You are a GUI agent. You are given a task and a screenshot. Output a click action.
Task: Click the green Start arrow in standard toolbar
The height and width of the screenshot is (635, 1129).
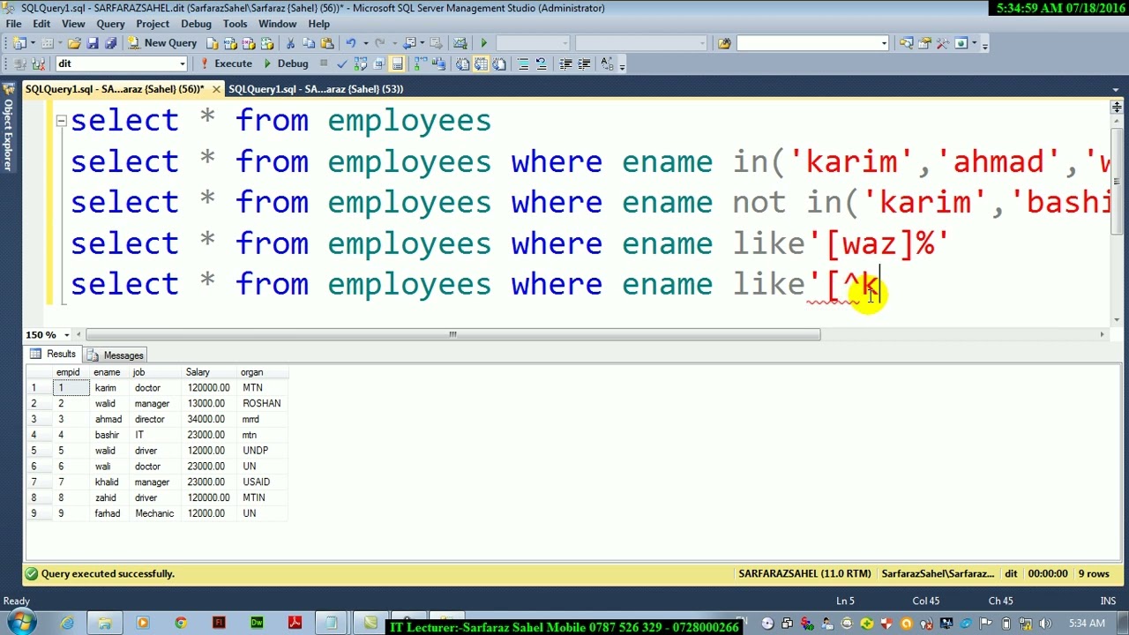[x=483, y=42]
